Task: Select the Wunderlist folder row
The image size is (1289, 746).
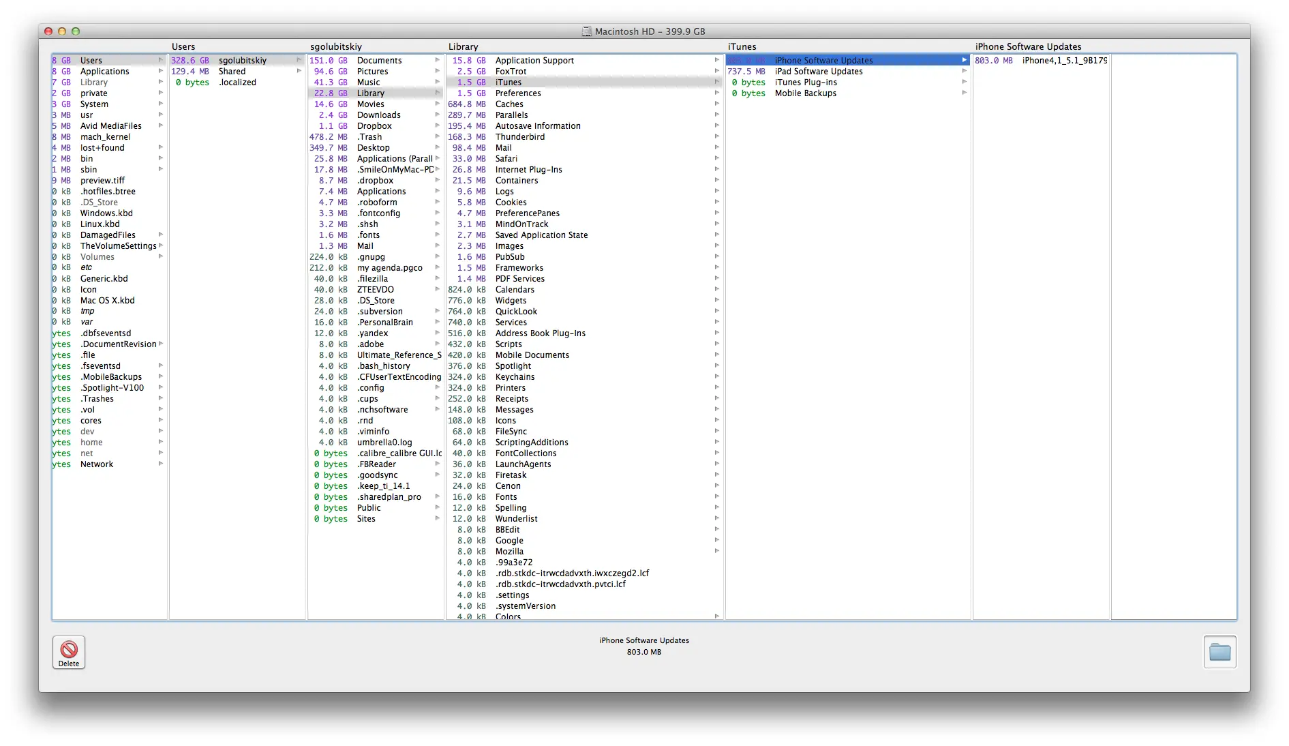Action: coord(585,519)
